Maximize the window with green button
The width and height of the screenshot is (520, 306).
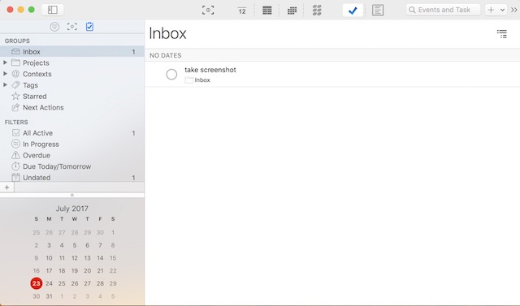pos(32,10)
